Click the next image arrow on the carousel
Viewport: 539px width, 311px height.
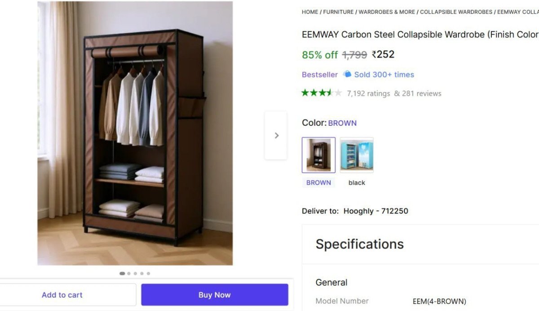[x=276, y=135]
